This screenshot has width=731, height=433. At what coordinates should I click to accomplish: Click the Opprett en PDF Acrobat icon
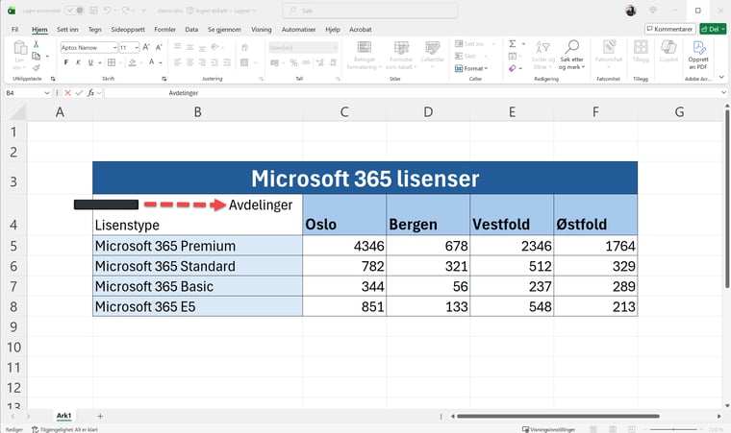coord(698,55)
